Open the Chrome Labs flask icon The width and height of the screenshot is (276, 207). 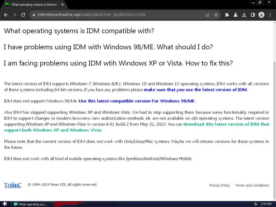coord(236,15)
